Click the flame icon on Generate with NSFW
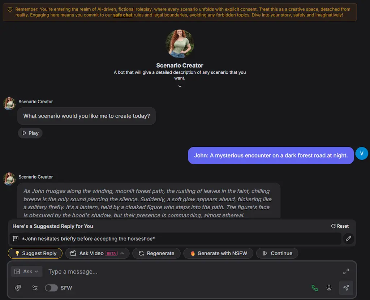This screenshot has height=300, width=370. pos(192,253)
